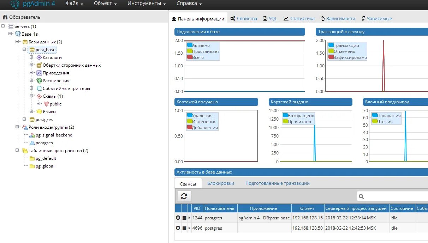This screenshot has height=243, width=428.
Task: Collapse the post_base database node
Action: (24, 49)
